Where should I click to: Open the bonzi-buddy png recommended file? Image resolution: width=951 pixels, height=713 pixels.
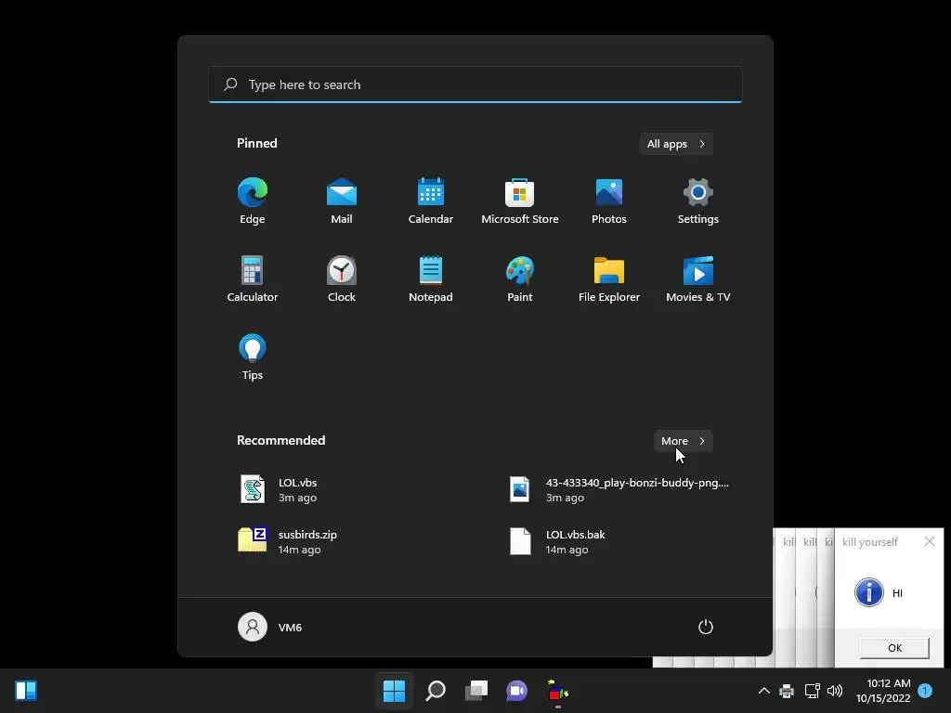click(x=619, y=490)
